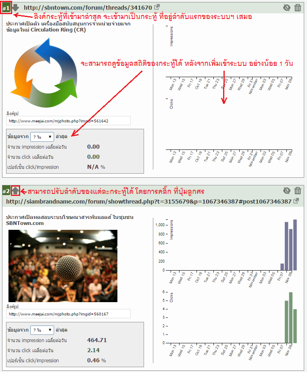Click image link field containing imgid=561642

[68, 121]
